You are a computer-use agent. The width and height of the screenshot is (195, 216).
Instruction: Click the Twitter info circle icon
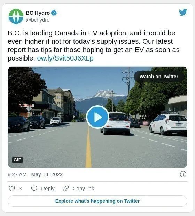(183, 174)
